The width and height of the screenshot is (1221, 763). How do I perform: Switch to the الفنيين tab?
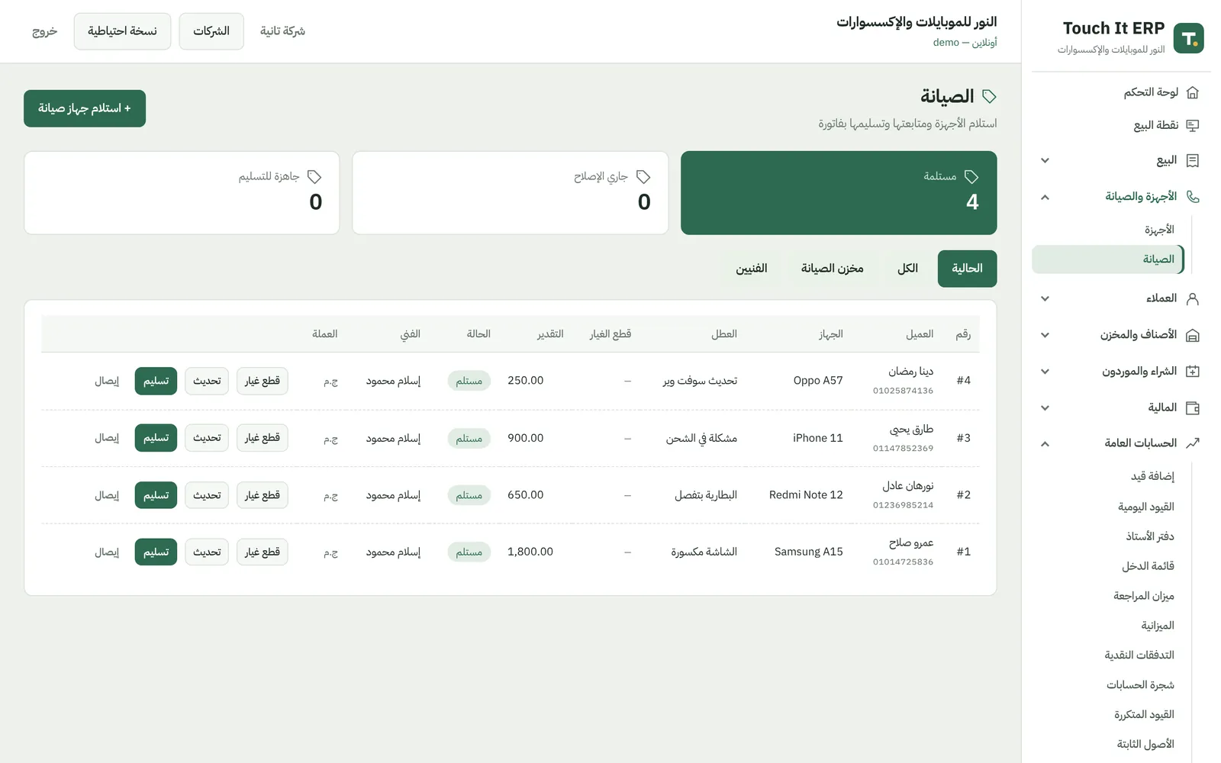[x=752, y=269]
